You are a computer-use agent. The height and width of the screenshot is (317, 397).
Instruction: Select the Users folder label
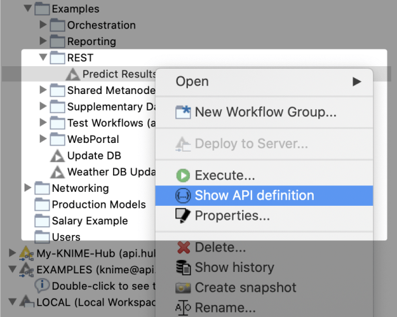pyautogui.click(x=66, y=237)
